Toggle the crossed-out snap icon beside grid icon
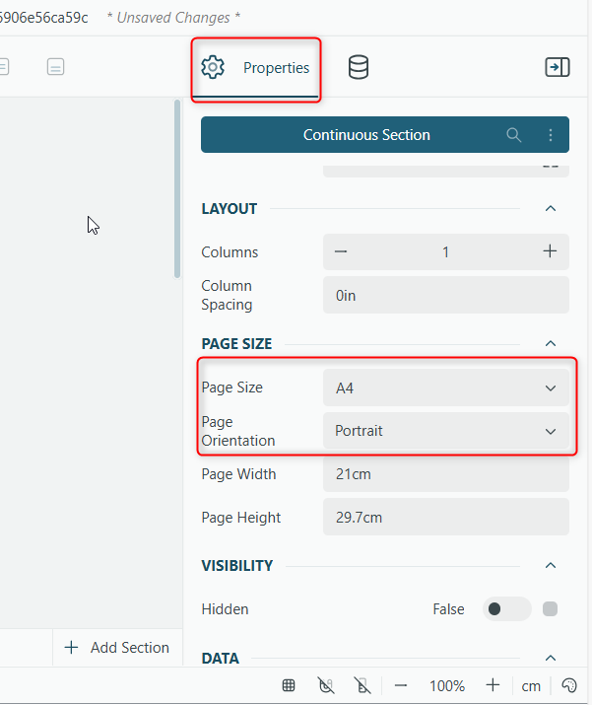592x705 pixels. (327, 685)
